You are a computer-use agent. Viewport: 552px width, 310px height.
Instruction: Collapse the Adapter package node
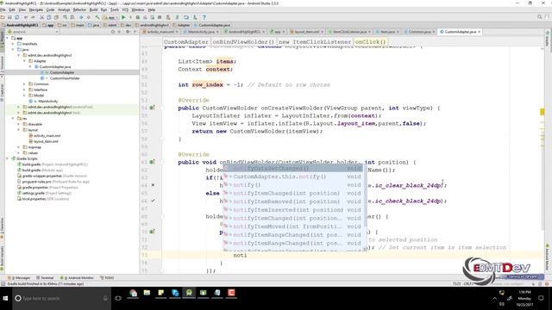(x=25, y=61)
